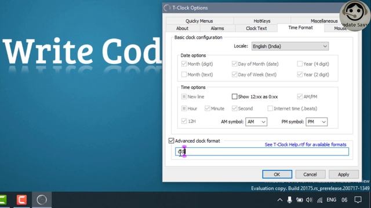Open the network Wi-Fi tray icon

point(319,200)
